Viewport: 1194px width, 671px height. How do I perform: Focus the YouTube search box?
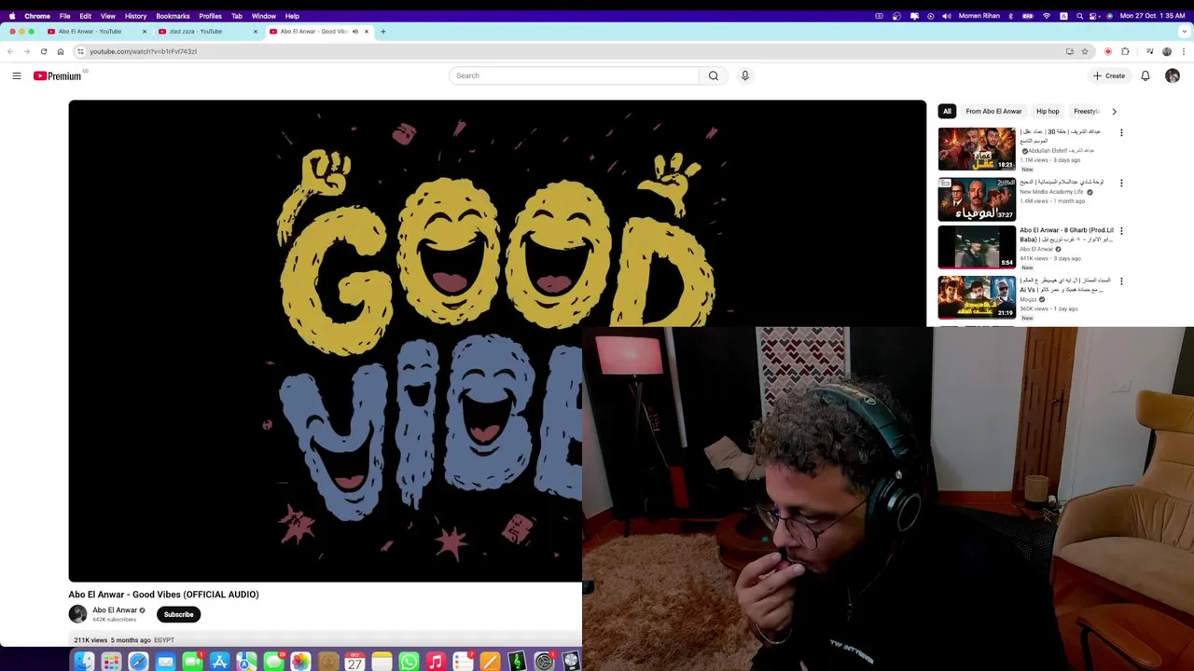pos(574,75)
